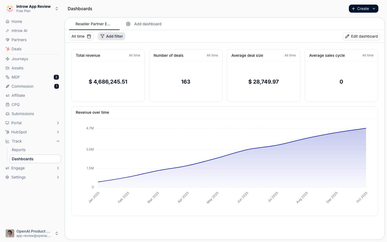
Task: Click the Edit dashboard button
Action: pyautogui.click(x=361, y=36)
